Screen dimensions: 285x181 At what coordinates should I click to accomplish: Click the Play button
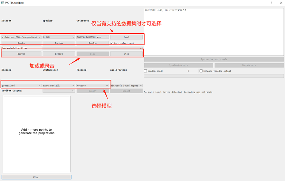point(93,54)
